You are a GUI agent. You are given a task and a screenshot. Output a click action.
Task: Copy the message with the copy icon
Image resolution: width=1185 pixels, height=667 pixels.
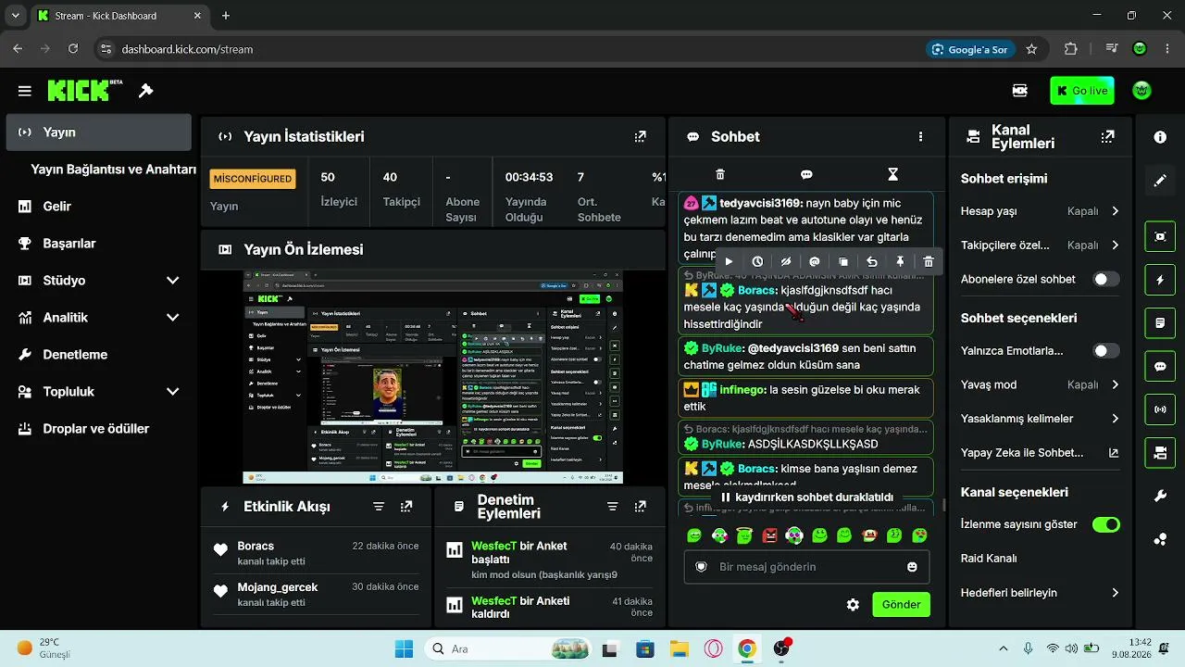click(843, 262)
